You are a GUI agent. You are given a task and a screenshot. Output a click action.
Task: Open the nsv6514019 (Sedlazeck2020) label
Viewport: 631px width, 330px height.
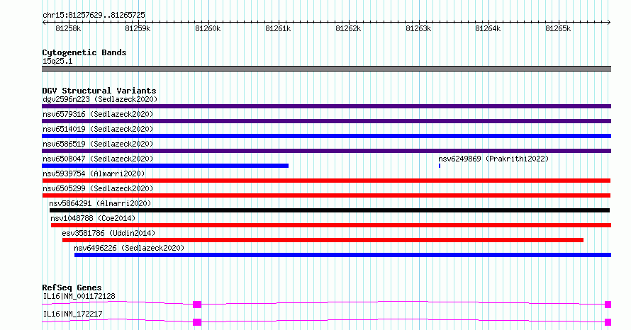(98, 129)
